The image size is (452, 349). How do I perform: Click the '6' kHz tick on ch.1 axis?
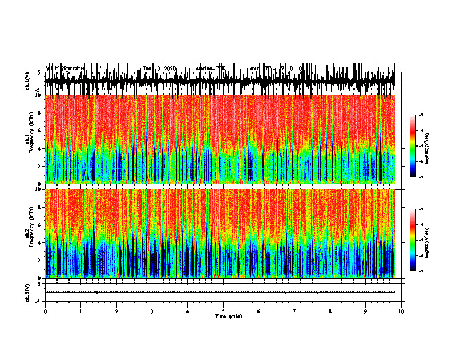point(40,131)
